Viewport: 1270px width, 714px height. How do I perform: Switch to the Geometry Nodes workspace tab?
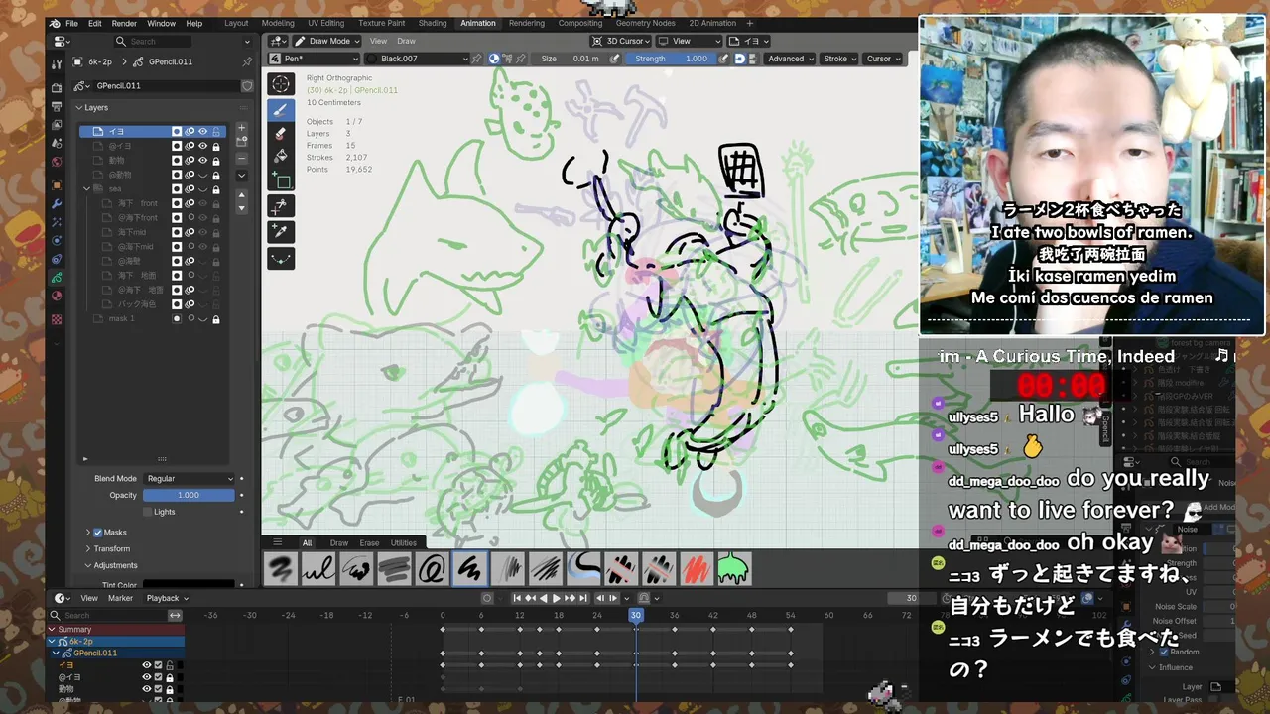645,23
